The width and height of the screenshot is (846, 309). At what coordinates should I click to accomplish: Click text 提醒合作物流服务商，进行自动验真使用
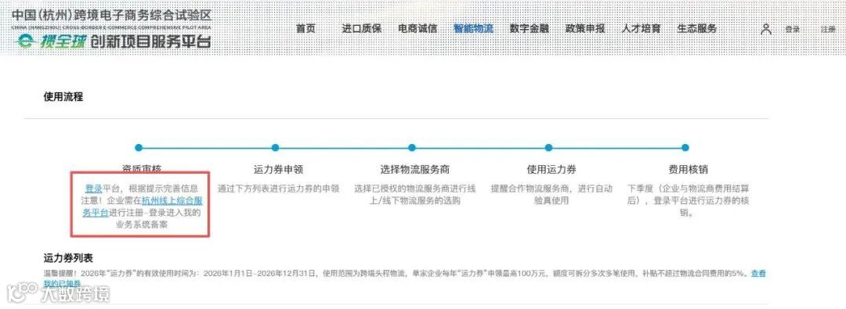pyautogui.click(x=551, y=195)
